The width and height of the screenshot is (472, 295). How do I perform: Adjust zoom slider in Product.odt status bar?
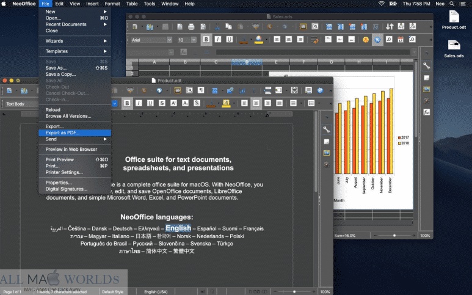tap(294, 292)
